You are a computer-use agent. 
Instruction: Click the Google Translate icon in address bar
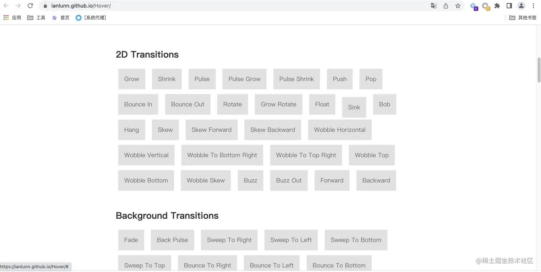[434, 6]
